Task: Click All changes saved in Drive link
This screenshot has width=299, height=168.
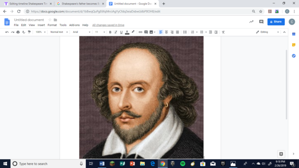Action: click(108, 25)
